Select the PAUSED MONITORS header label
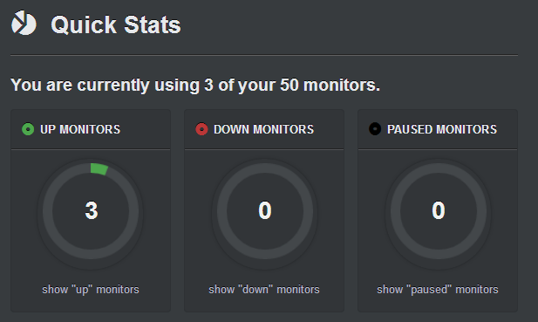Viewport: 538px width, 322px height. (x=442, y=129)
